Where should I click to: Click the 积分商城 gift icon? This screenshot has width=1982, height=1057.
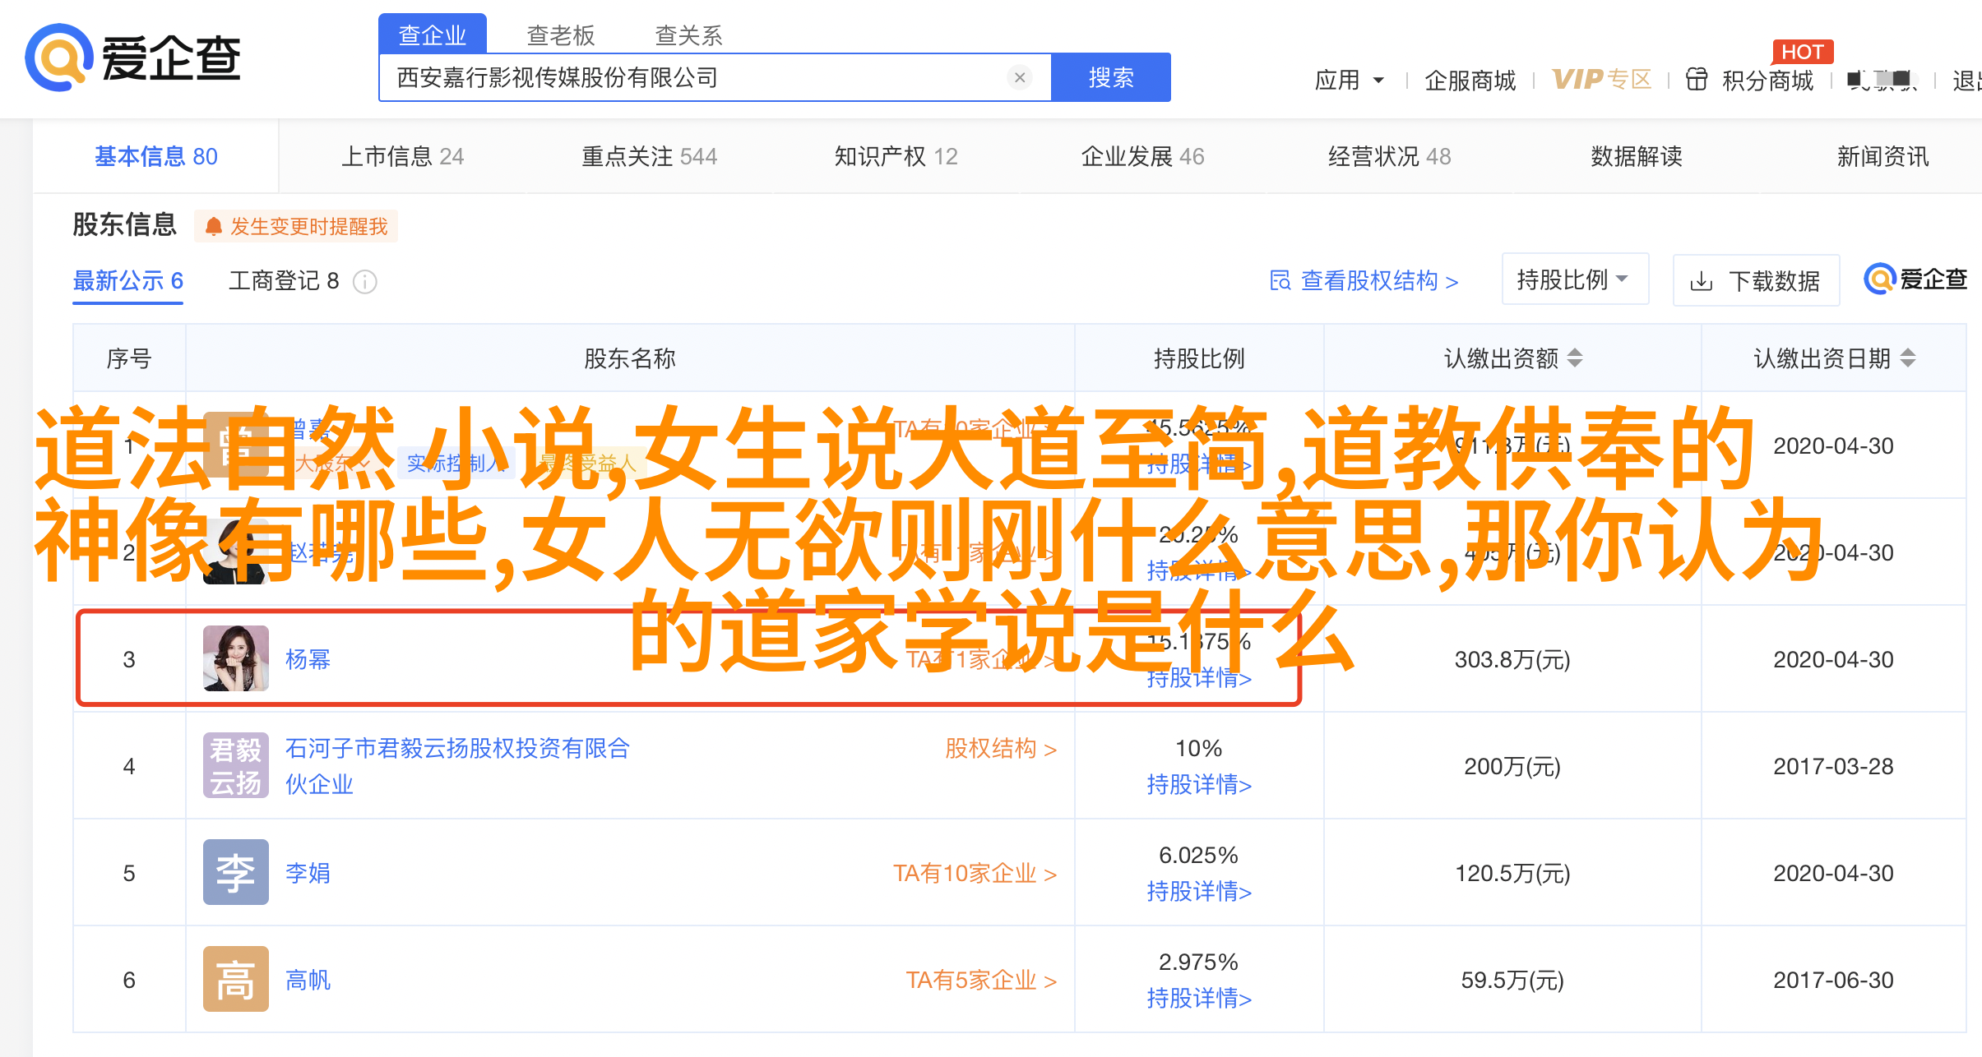tap(1697, 80)
